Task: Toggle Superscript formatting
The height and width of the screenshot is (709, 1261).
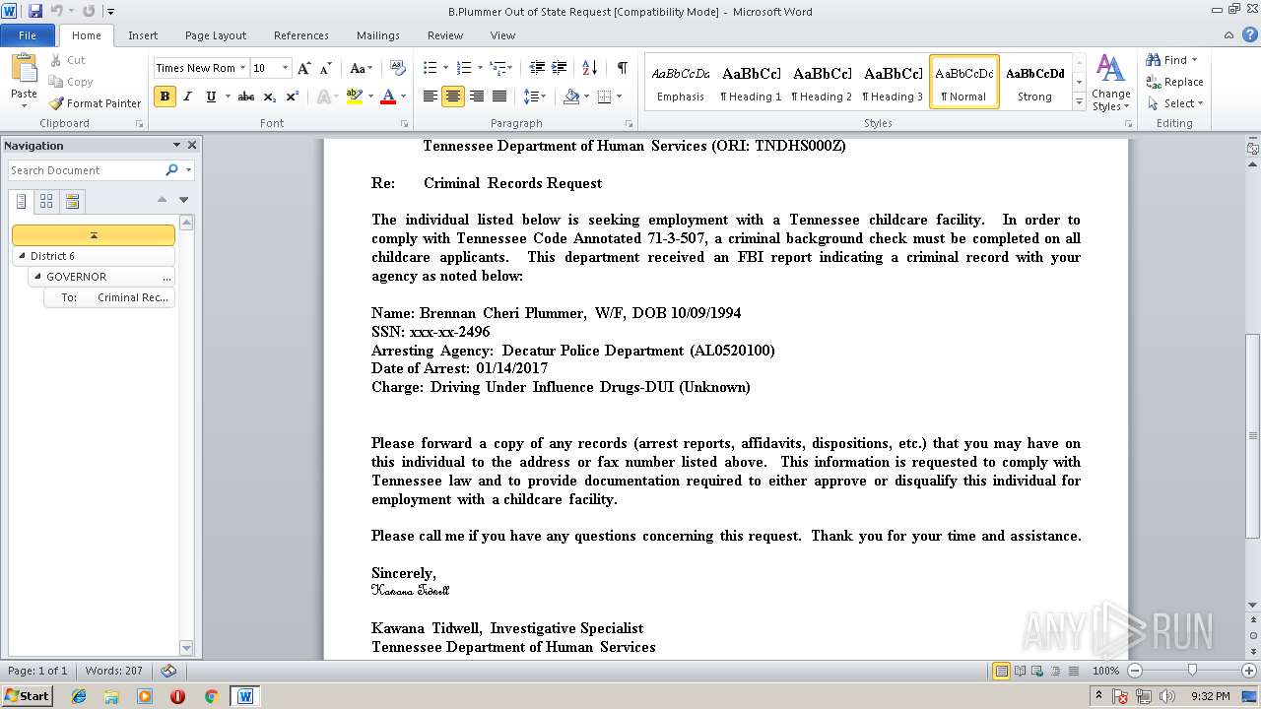Action: coord(293,97)
